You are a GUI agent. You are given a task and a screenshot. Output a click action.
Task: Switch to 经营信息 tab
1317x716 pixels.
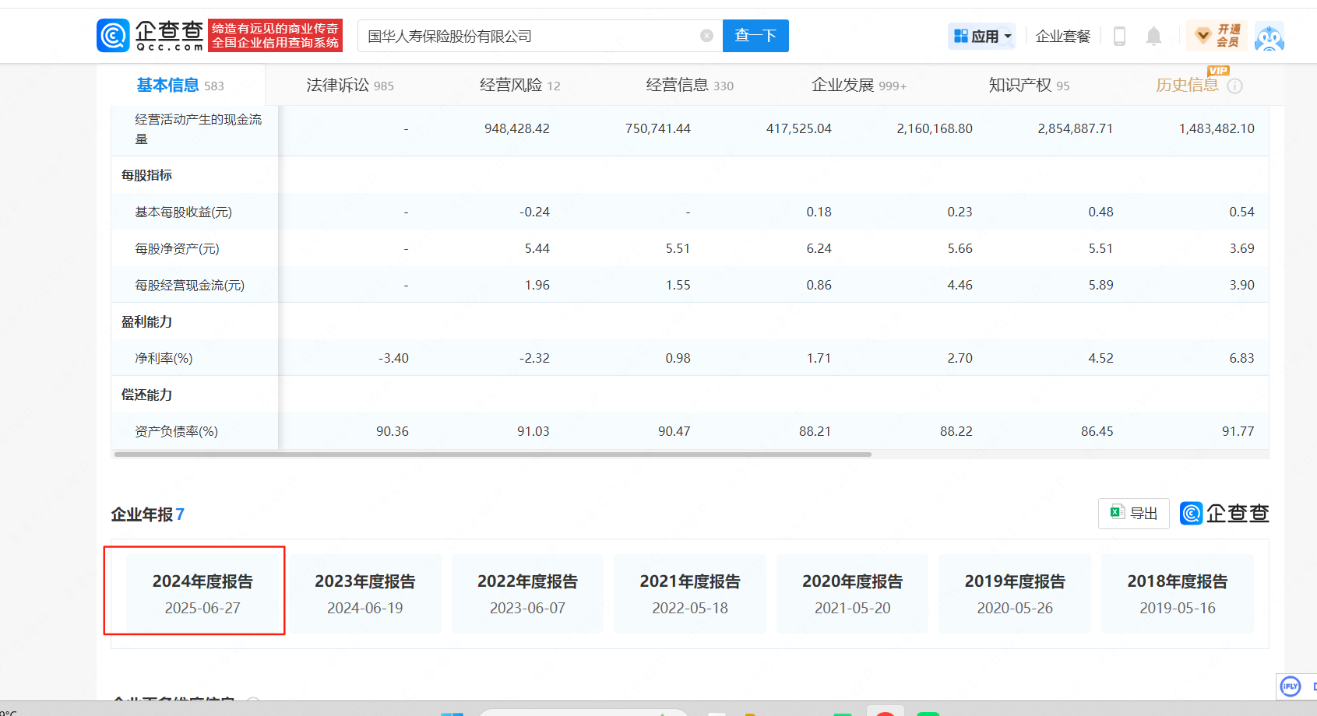point(689,85)
